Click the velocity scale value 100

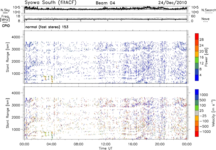click(203, 105)
